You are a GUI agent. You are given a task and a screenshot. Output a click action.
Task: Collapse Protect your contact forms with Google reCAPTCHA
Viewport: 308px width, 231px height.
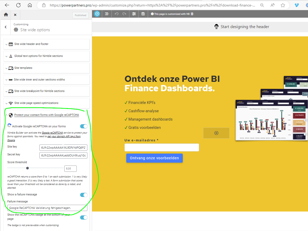pos(47,115)
